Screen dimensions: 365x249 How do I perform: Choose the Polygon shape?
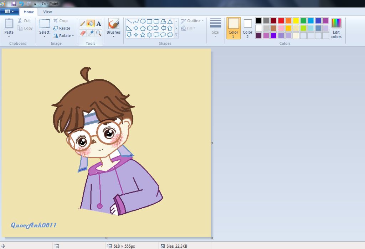tap(163, 21)
